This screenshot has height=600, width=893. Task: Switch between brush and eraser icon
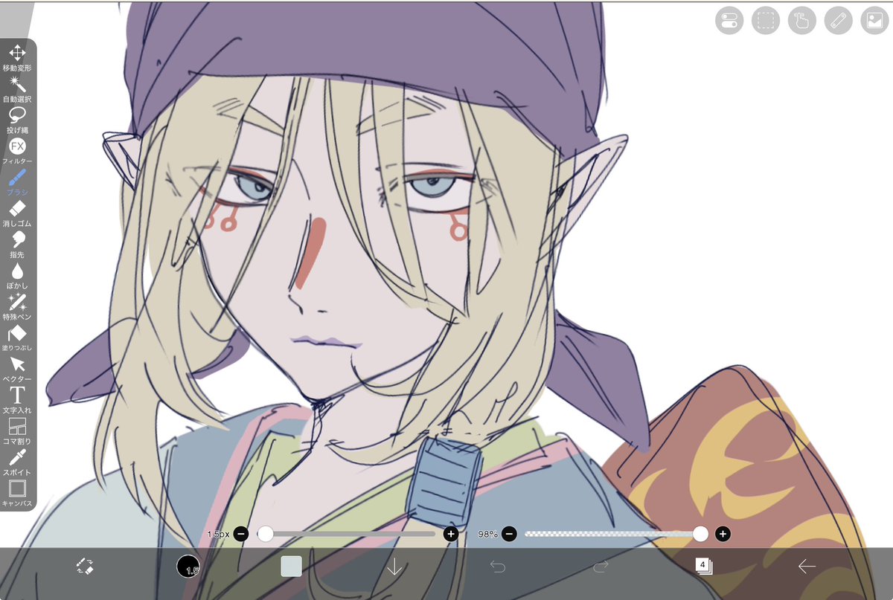[85, 567]
